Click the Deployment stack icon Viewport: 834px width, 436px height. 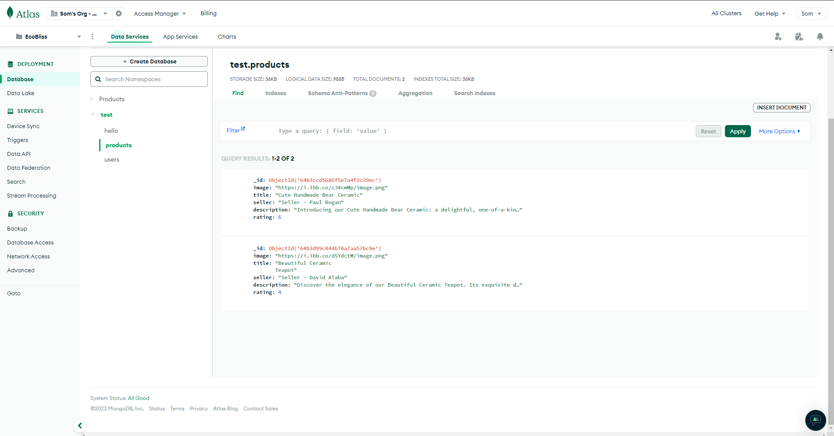tap(10, 64)
